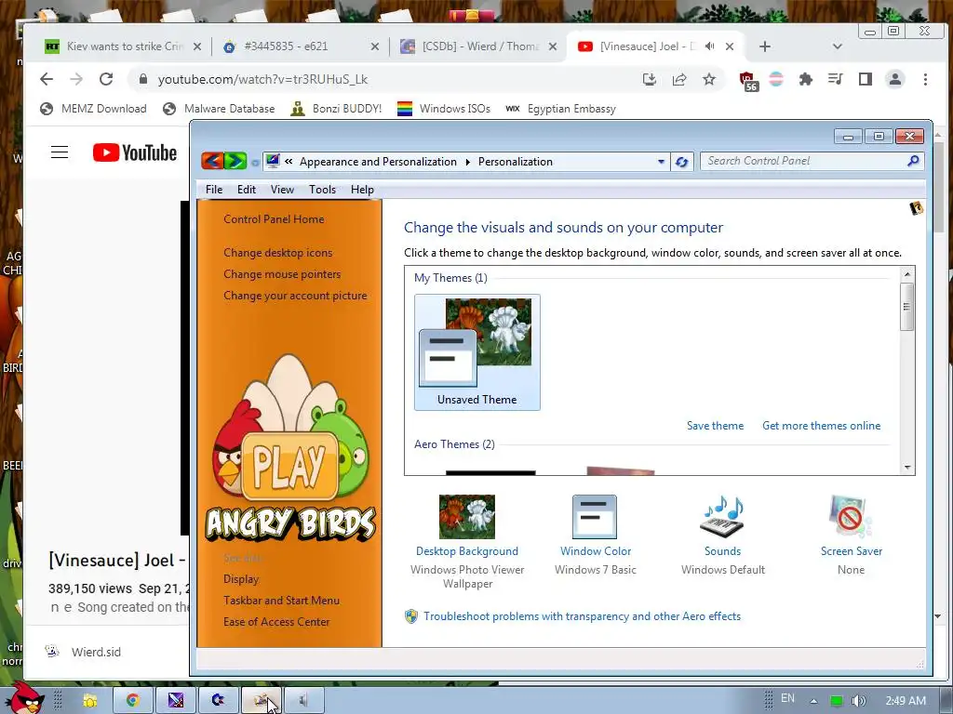Reload the YouTube page in Chrome
This screenshot has width=953, height=714.
(106, 80)
